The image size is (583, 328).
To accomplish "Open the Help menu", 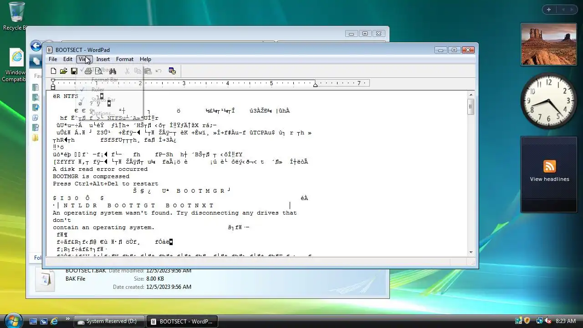I will click(145, 59).
